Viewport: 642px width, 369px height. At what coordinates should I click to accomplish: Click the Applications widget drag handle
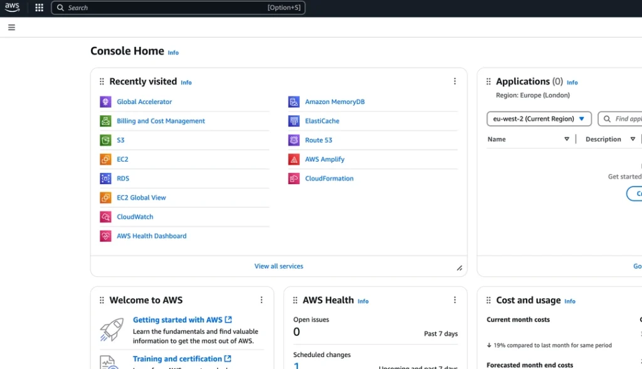(488, 81)
